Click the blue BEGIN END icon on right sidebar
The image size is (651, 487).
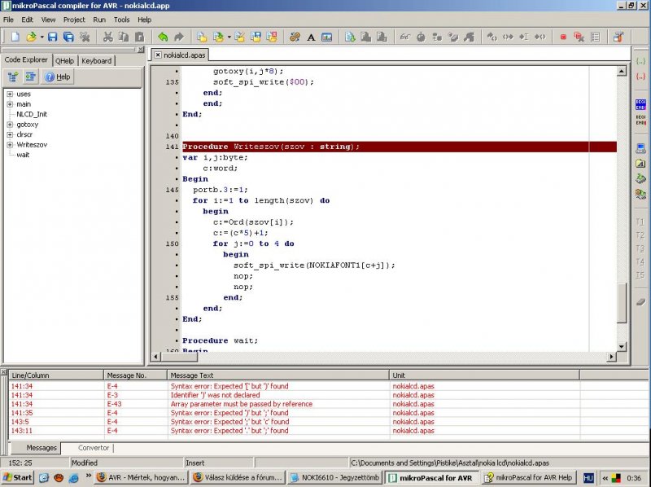640,104
